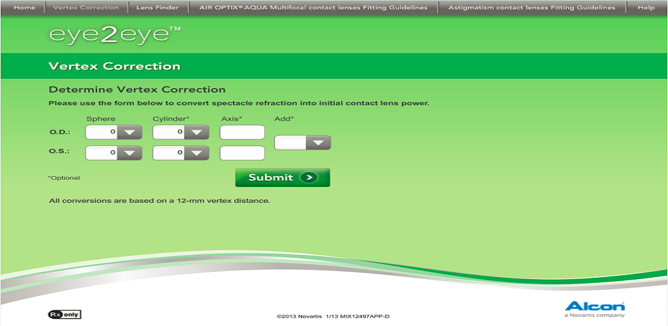Open AIR OPTIX AQUA Multifocal Fitting Guidelines
This screenshot has width=668, height=326.
click(x=313, y=8)
